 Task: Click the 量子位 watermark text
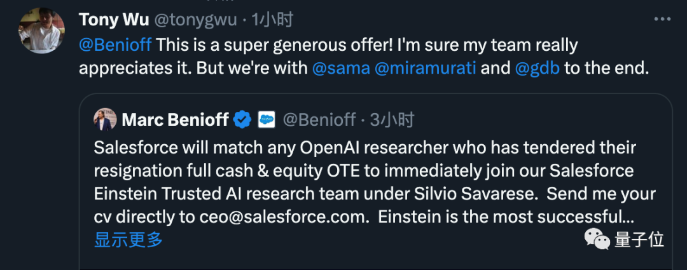point(639,240)
